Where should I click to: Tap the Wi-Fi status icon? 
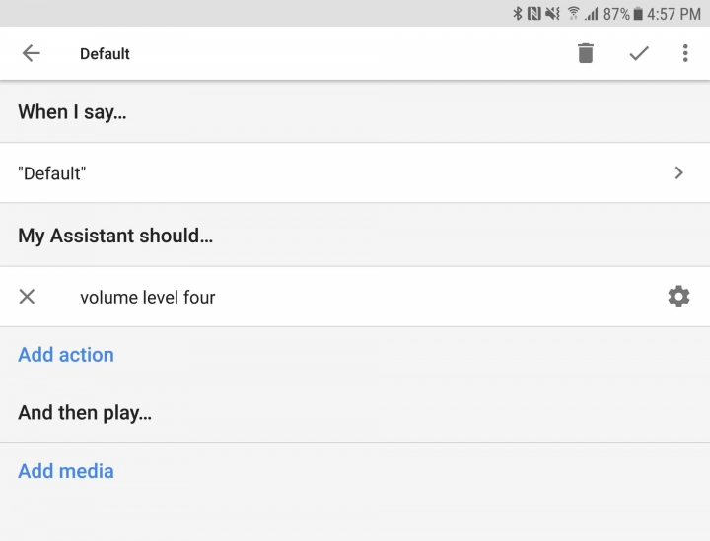click(x=573, y=14)
